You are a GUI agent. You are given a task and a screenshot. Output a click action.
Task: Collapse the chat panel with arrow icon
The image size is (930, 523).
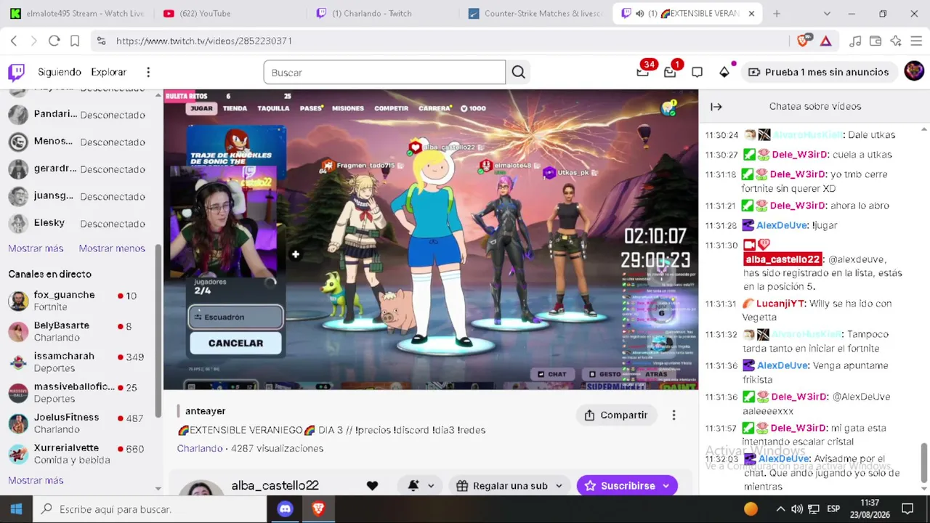(x=716, y=106)
